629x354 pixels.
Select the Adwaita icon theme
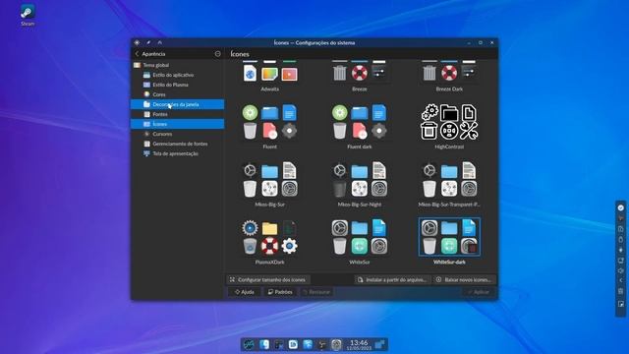click(269, 77)
